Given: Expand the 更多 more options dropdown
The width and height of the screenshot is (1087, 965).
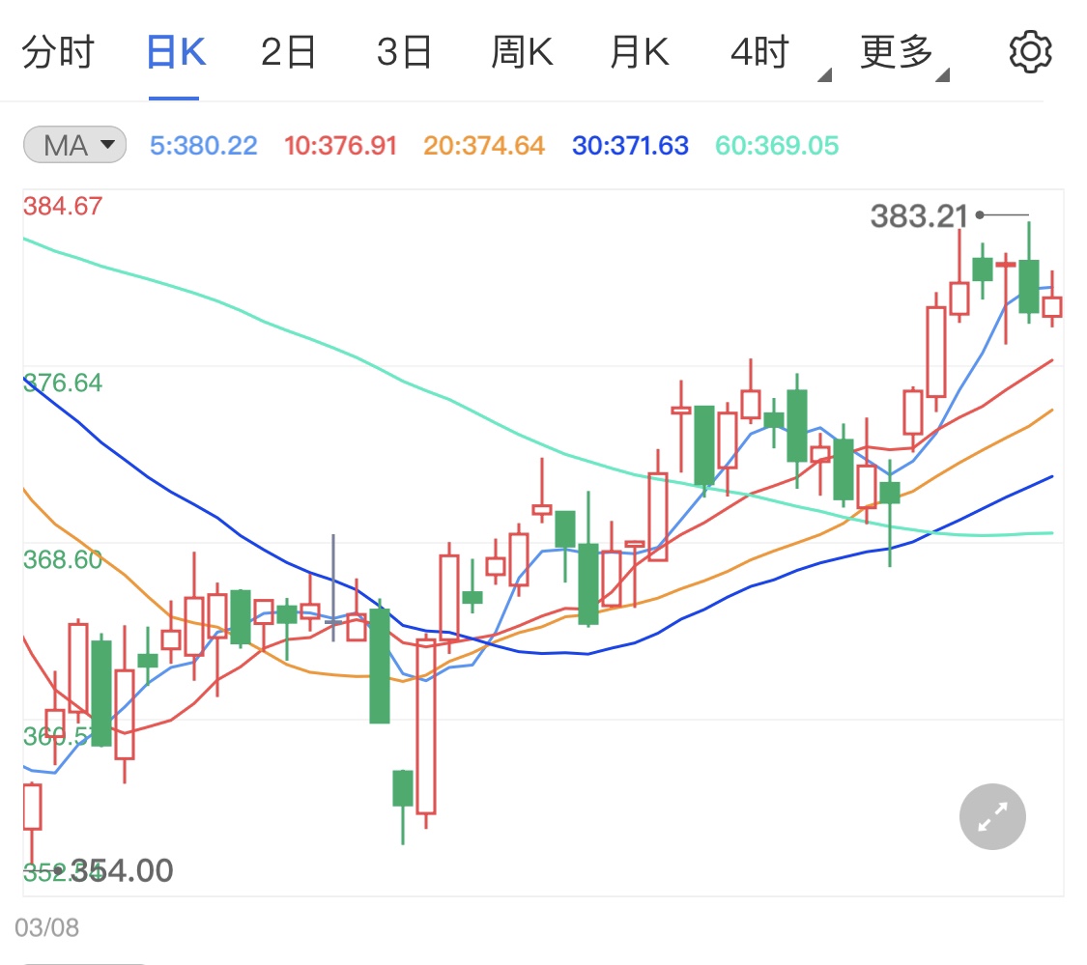Looking at the screenshot, I should point(903,55).
